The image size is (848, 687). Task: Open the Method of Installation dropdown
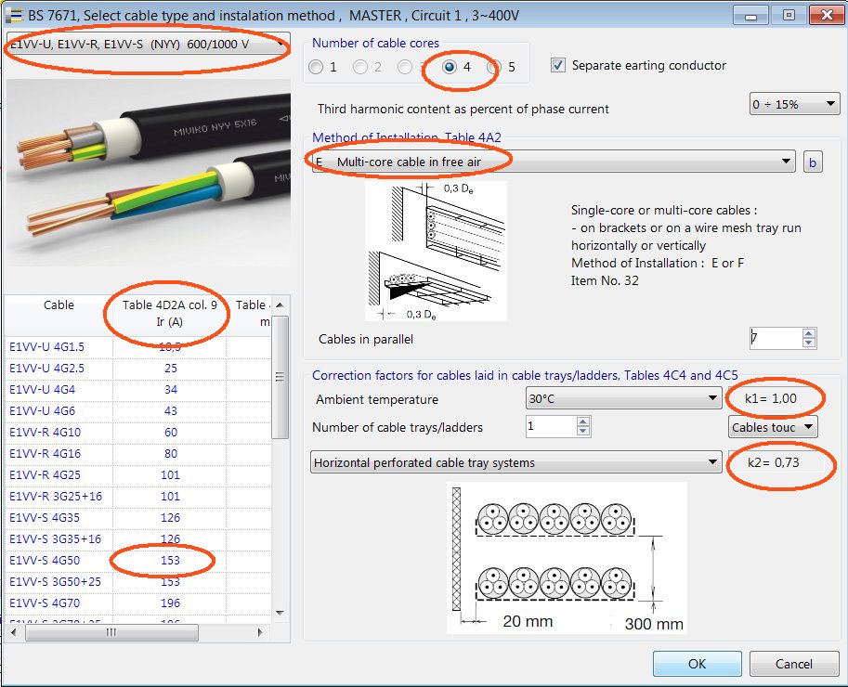[557, 161]
